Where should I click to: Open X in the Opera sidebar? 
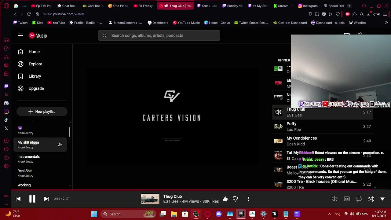click(6, 128)
